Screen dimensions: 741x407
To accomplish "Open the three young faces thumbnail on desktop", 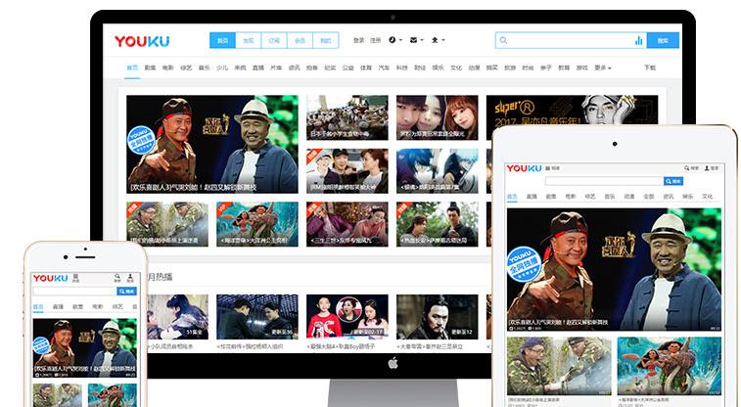I will 438,117.
